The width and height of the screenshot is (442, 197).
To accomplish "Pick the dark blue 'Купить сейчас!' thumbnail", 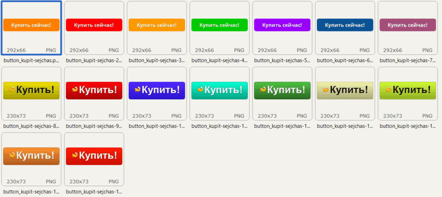I will [x=345, y=25].
